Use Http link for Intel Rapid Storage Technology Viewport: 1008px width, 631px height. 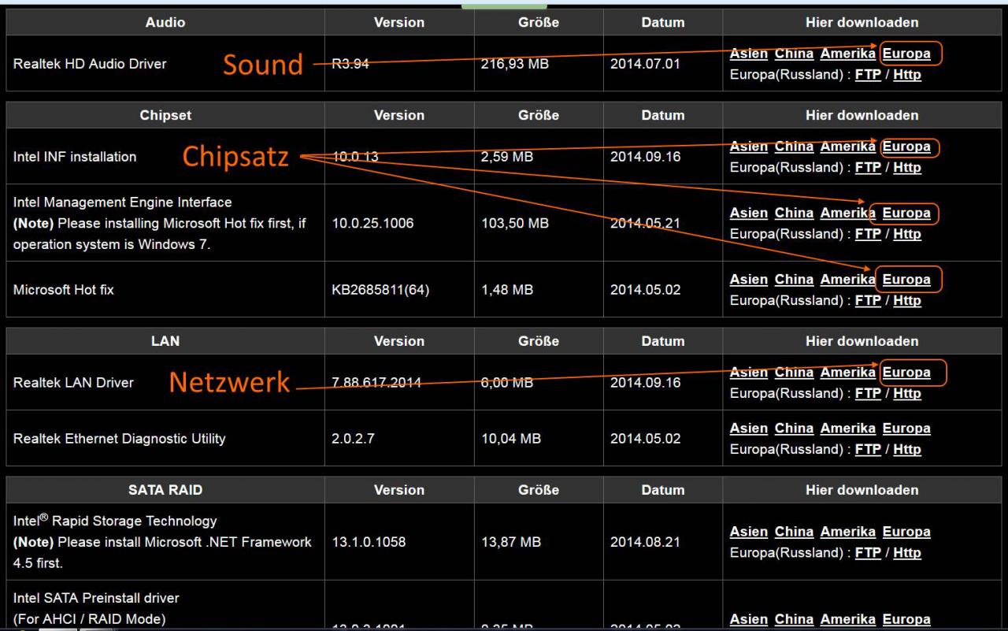tap(907, 553)
